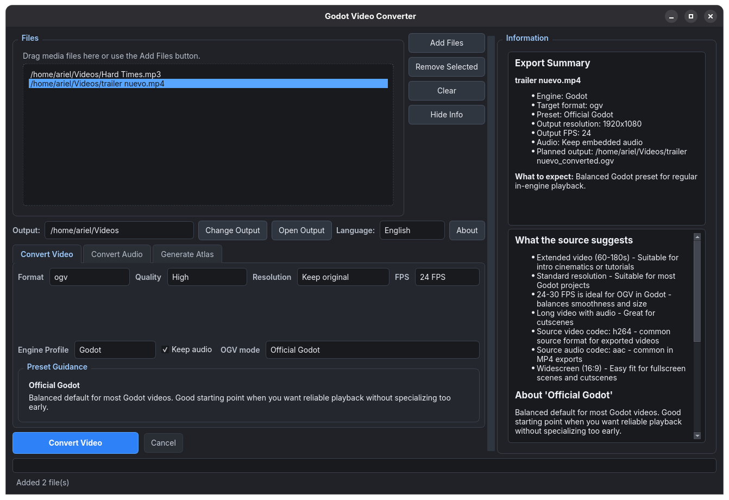Open the FPS dropdown showing 24 FPS
The height and width of the screenshot is (500, 729).
click(x=447, y=277)
